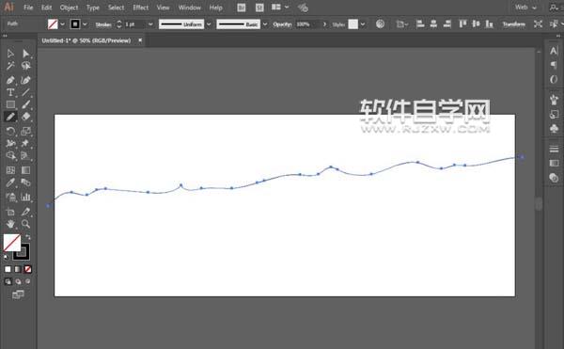Select the Curvature tool
Screen dimensions: 564x349
[25, 80]
